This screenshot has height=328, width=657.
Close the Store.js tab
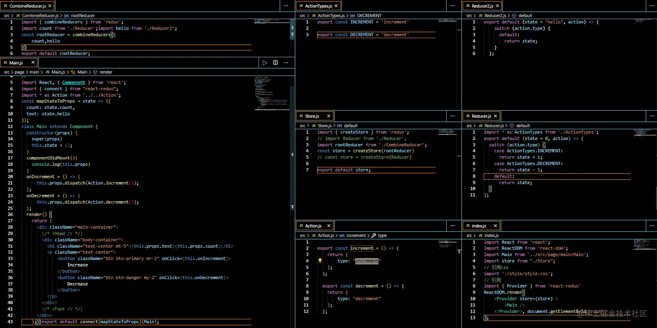point(328,116)
